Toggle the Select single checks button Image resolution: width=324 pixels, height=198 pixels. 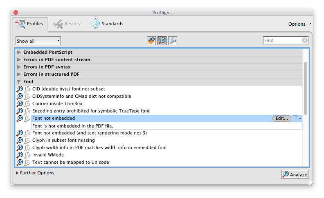[x=162, y=41]
